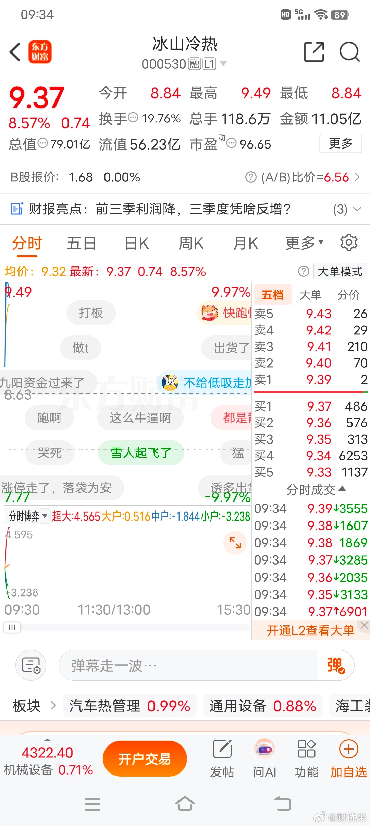The image size is (370, 826).
Task: Switch to the 五日 chart tab
Action: pos(82,244)
